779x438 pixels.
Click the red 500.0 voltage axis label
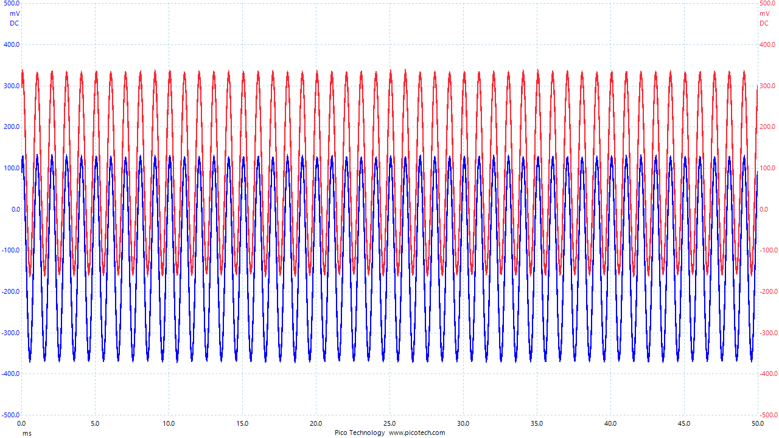(768, 4)
